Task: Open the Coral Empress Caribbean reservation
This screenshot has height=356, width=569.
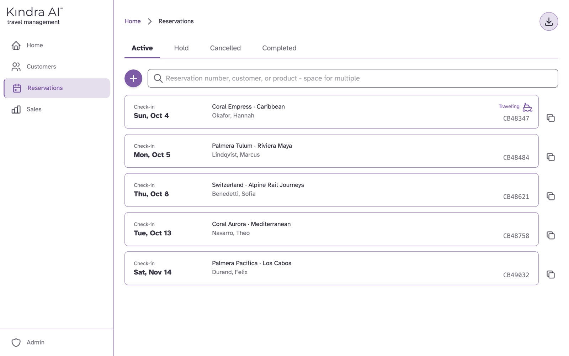Action: pos(331,112)
